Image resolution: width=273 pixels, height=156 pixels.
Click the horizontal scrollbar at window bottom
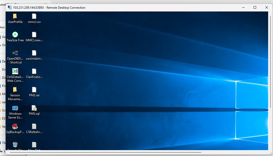(102, 152)
